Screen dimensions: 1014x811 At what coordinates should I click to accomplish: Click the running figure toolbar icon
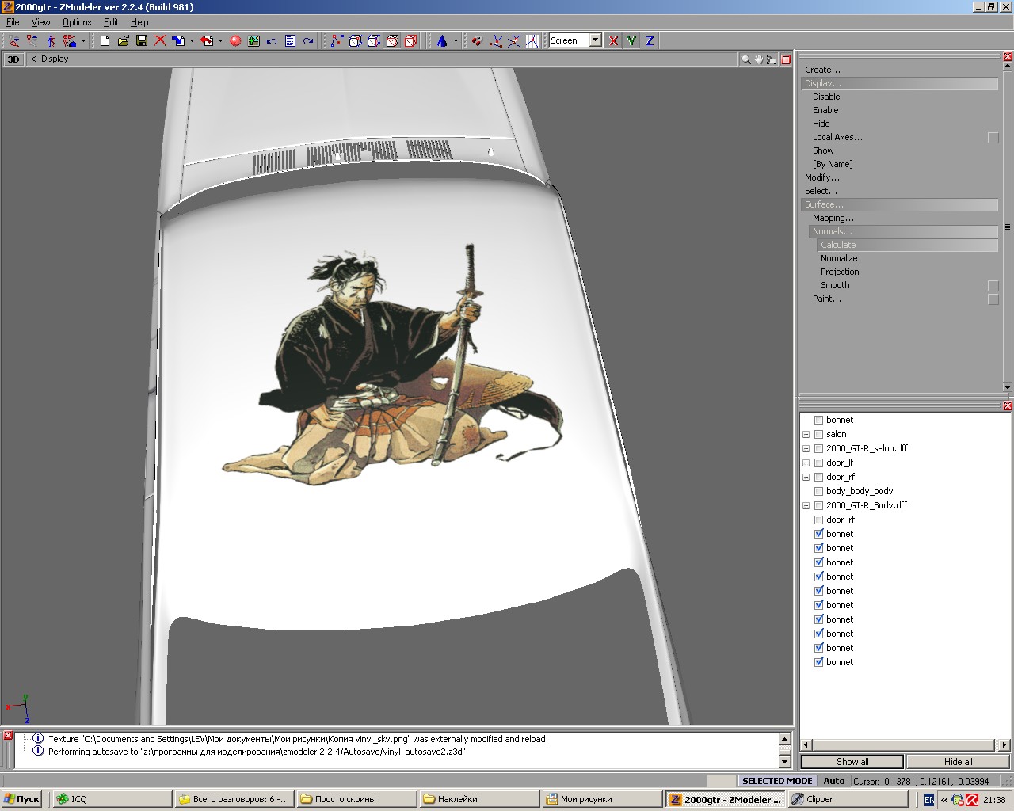(x=51, y=40)
